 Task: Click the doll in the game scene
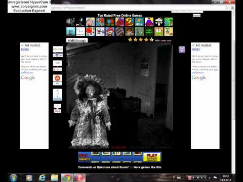tap(90, 110)
